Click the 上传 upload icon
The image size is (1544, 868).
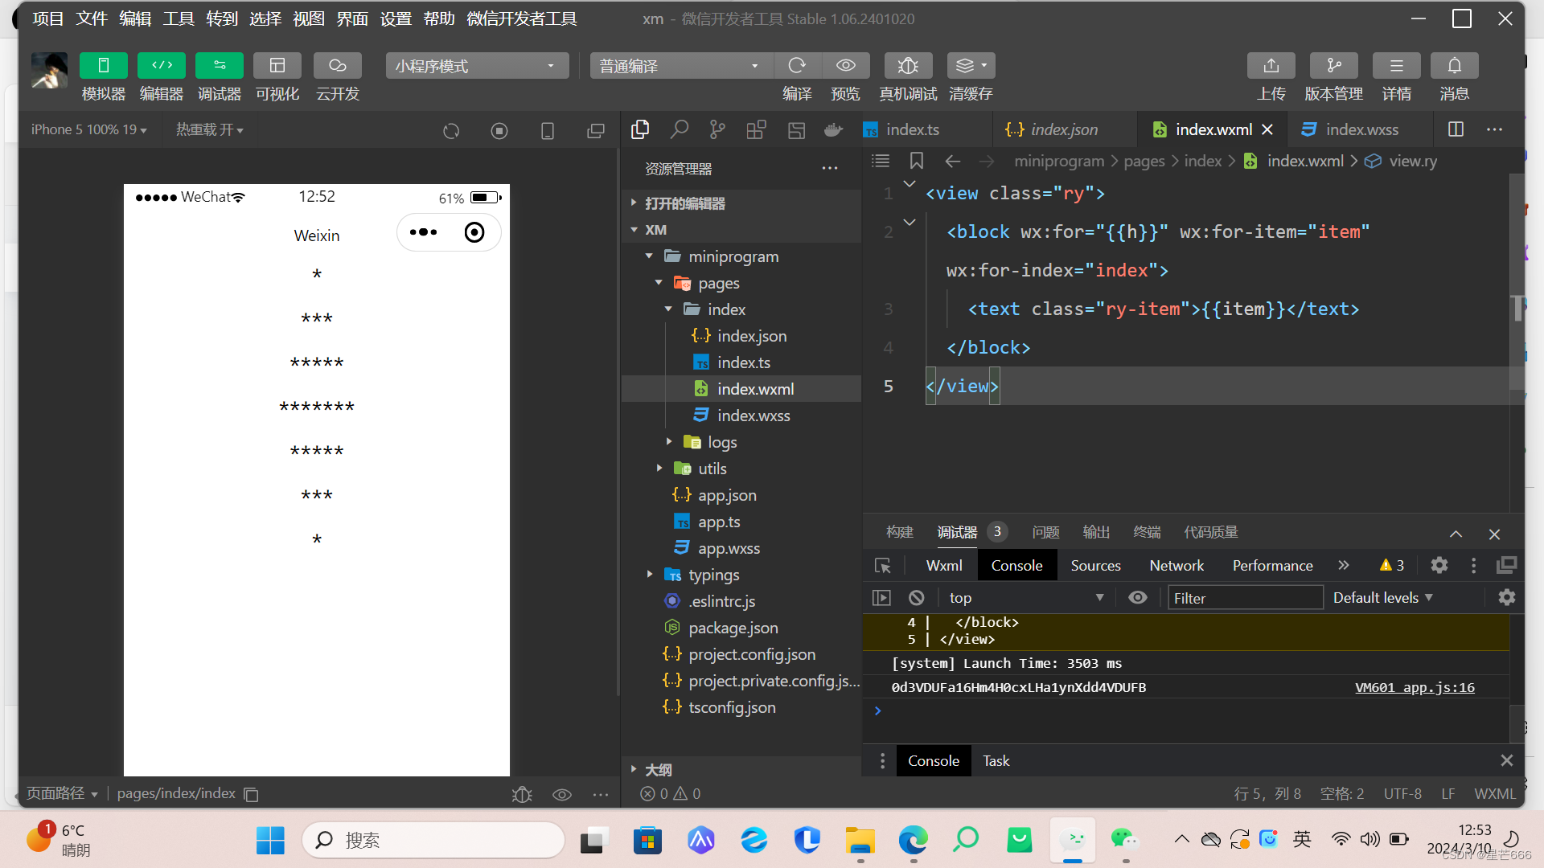1271,66
